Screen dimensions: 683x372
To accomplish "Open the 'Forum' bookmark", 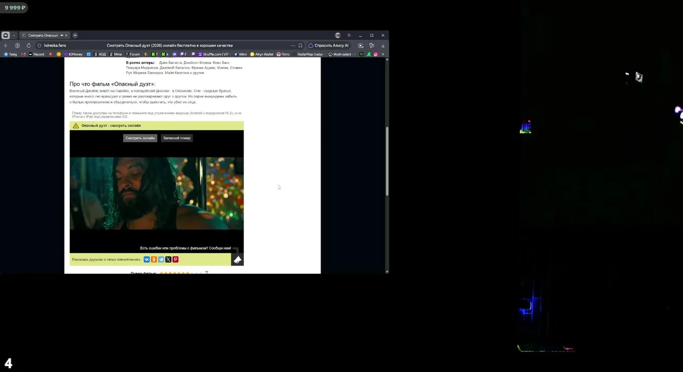I will click(132, 54).
